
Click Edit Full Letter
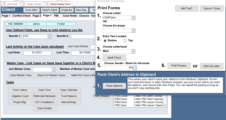click(211, 66)
